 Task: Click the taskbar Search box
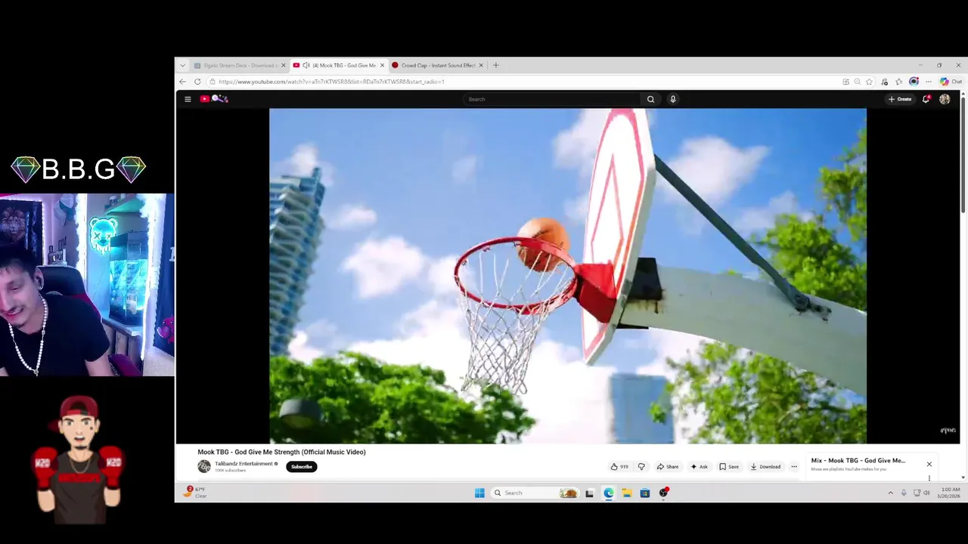[x=535, y=493]
